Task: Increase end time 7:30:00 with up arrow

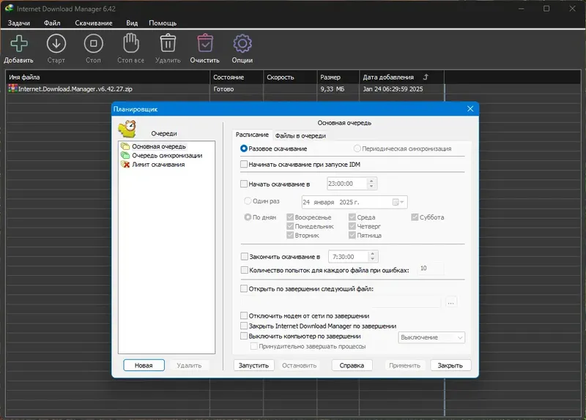Action: click(x=372, y=254)
